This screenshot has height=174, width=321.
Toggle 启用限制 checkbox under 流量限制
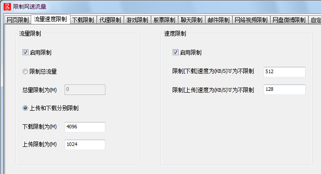(25, 52)
